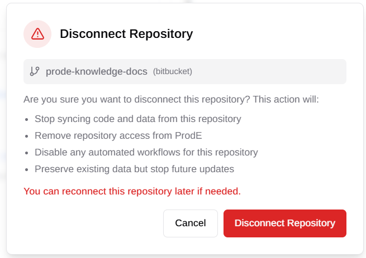Click the bullet dot before "Disable any automated workflows"
The width and height of the screenshot is (366, 258).
point(27,153)
